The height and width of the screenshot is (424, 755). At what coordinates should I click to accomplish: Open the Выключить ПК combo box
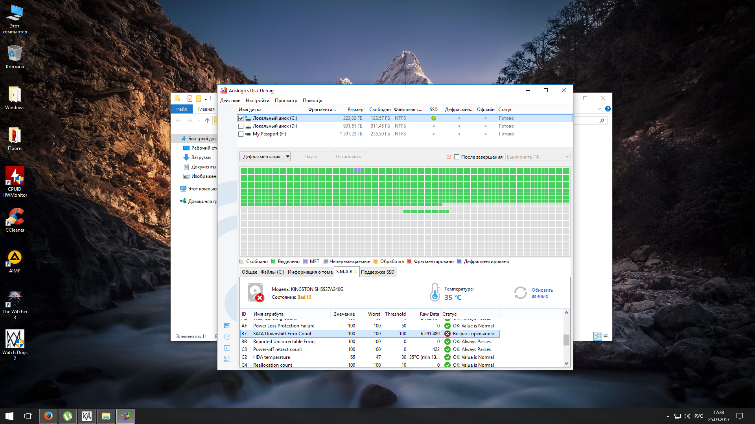point(537,157)
